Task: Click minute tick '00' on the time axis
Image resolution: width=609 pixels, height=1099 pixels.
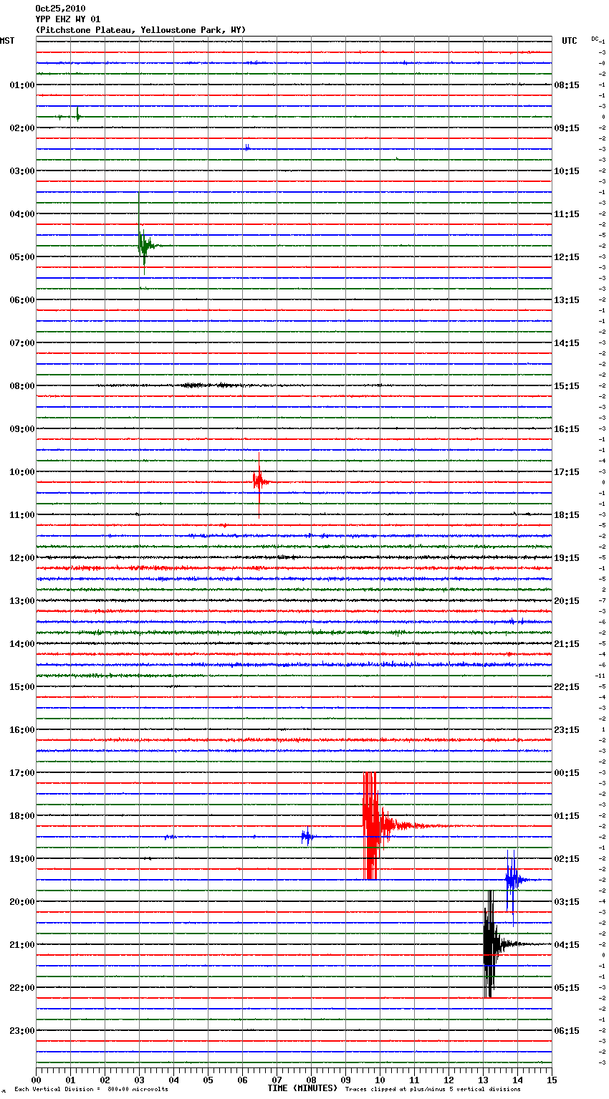Action: (36, 1080)
